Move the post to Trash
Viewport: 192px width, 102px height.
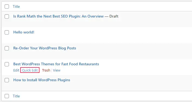pos(46,70)
